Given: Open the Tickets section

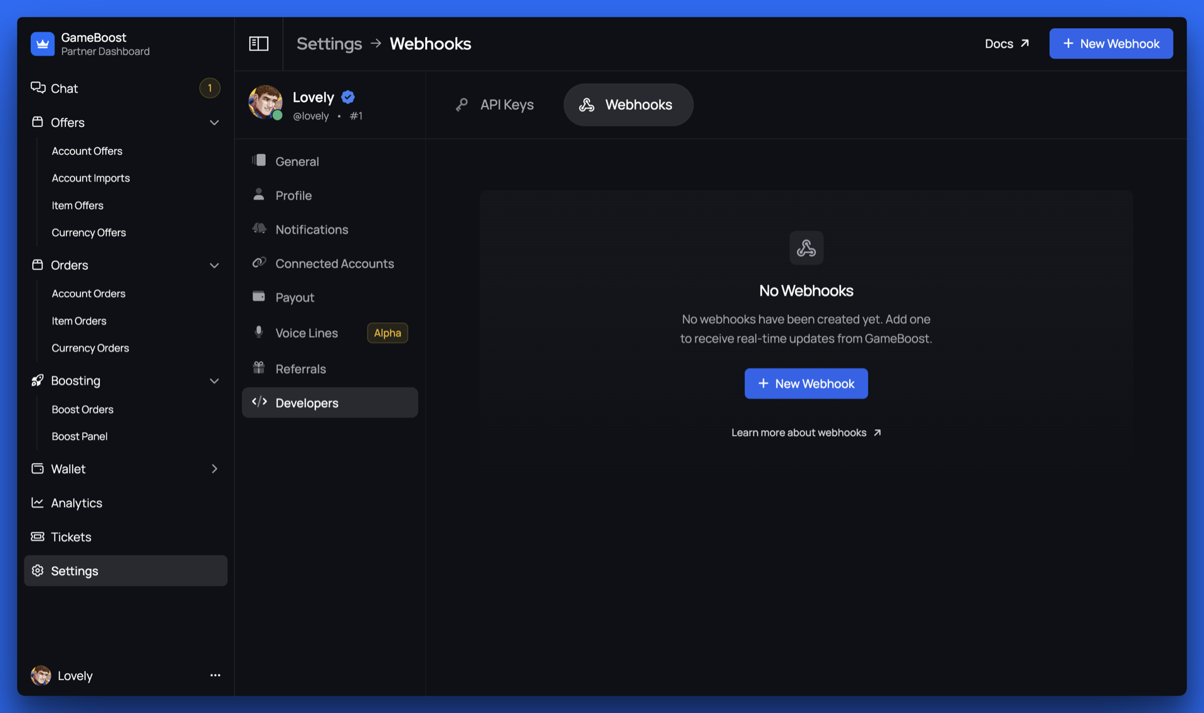Looking at the screenshot, I should point(71,537).
